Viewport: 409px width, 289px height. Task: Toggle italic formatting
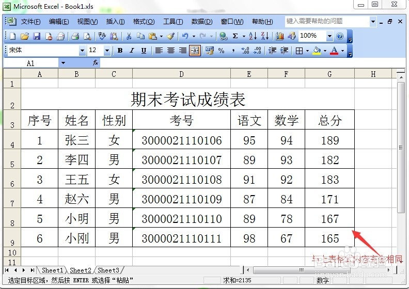coord(132,51)
